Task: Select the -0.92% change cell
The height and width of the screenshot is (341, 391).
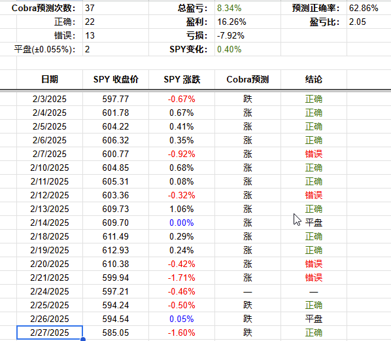Action: [182, 154]
